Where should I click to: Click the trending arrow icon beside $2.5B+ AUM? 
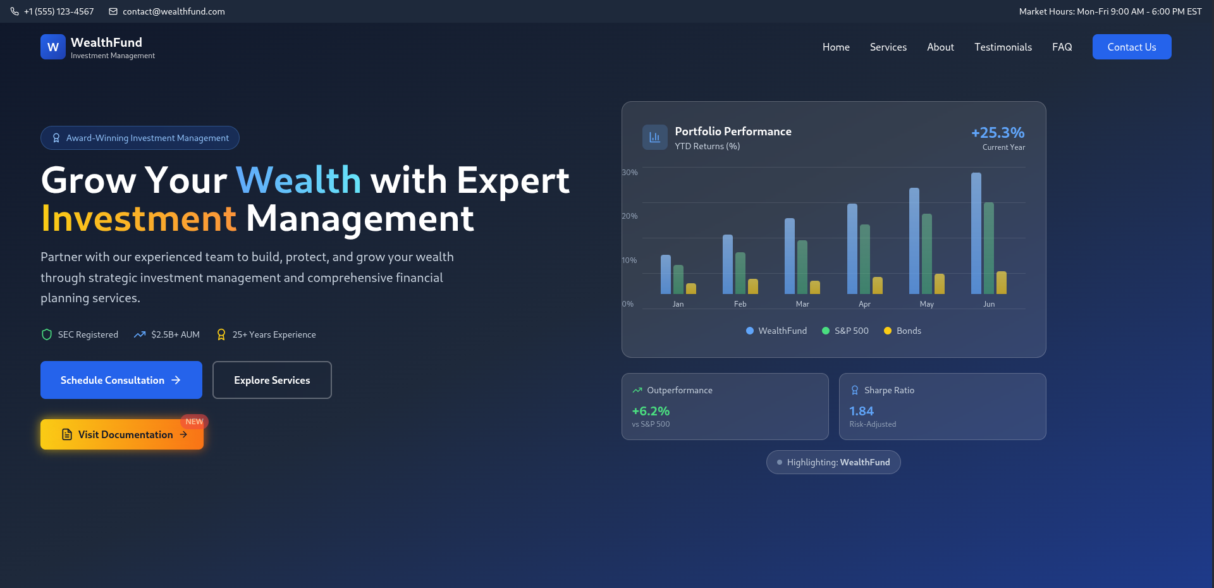[140, 334]
